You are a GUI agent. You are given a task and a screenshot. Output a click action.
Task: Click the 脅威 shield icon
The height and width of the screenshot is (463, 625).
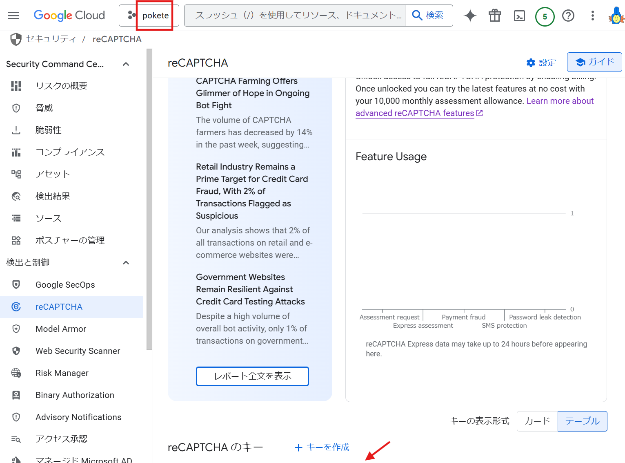[16, 108]
